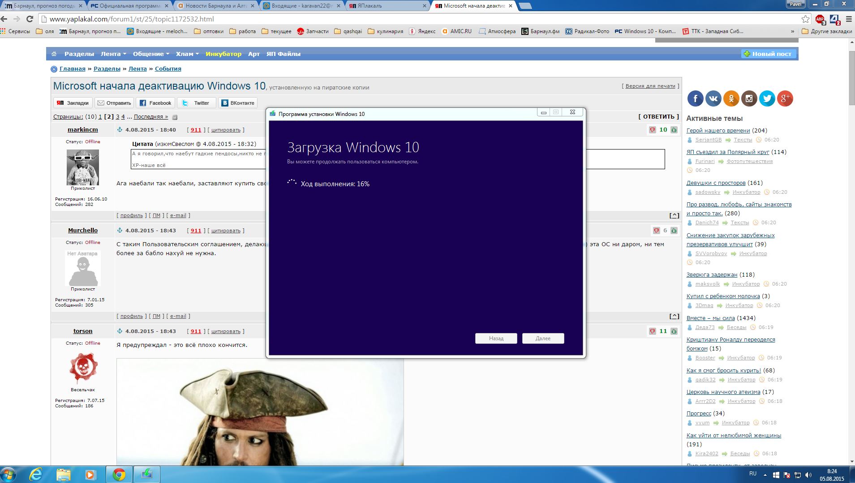The height and width of the screenshot is (483, 855).
Task: Launch Internet Explorer from the taskbar
Action: [x=36, y=474]
